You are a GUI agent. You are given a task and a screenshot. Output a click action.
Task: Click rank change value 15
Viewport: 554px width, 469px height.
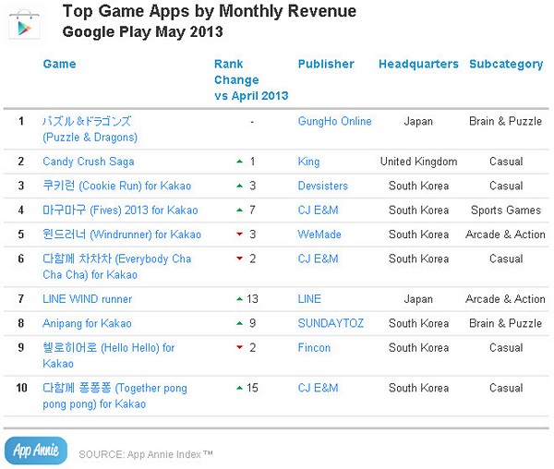[252, 388]
